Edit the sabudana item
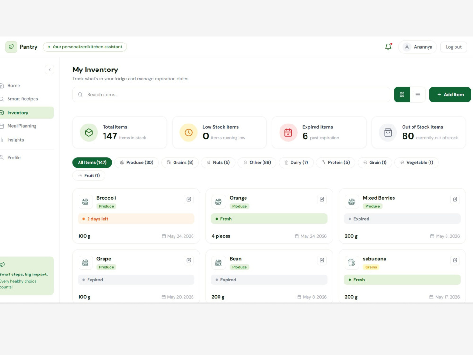This screenshot has height=355, width=473. point(455,260)
